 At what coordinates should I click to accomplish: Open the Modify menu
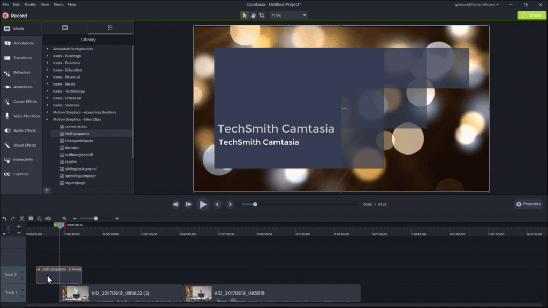click(x=30, y=4)
